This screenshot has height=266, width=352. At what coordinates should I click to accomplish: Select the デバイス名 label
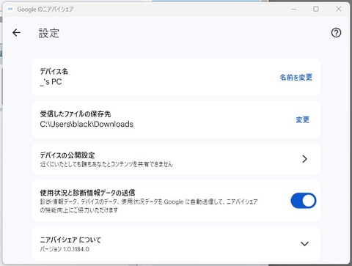[x=54, y=71]
